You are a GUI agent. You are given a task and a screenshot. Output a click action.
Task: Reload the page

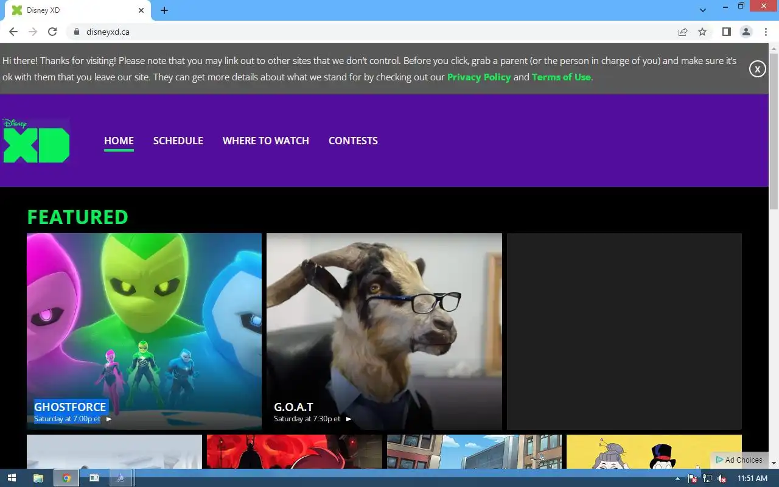[52, 32]
